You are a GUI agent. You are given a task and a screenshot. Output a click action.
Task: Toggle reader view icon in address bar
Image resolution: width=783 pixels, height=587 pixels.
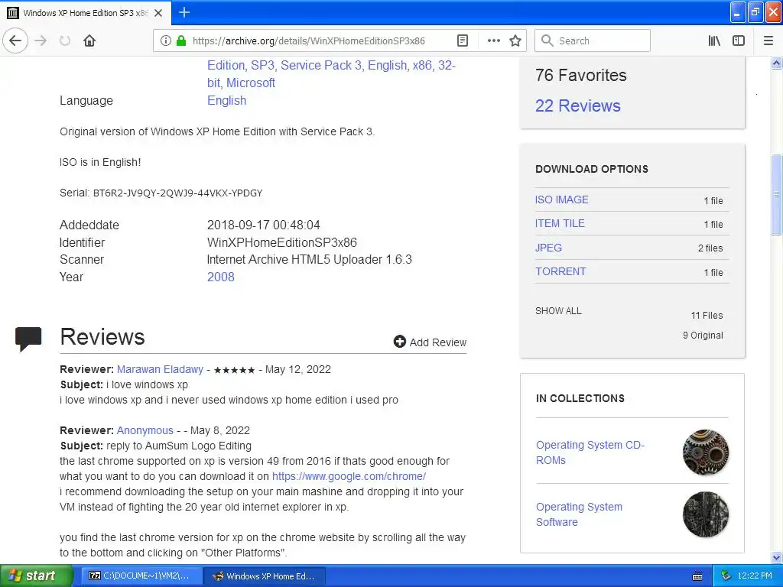463,41
